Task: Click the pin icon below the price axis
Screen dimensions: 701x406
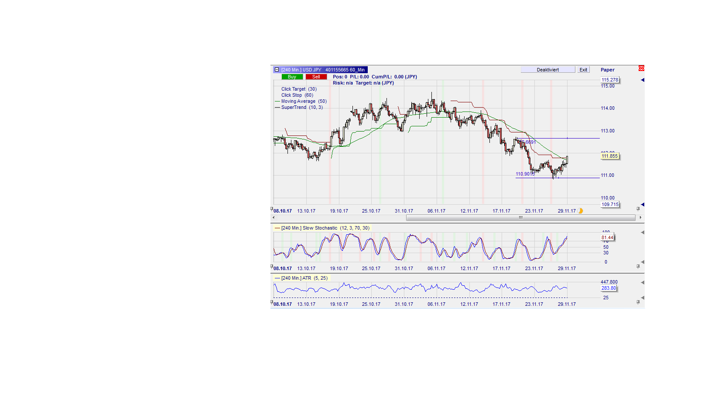Action: point(638,209)
